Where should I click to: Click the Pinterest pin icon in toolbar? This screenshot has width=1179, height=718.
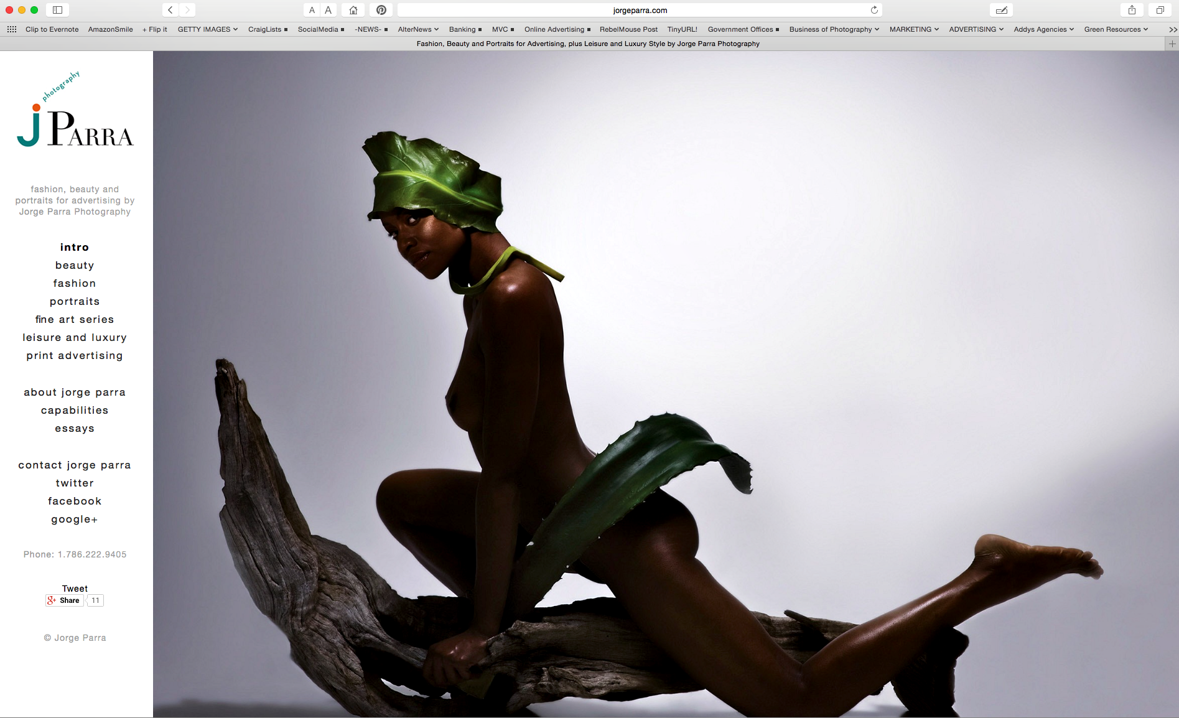(x=381, y=10)
